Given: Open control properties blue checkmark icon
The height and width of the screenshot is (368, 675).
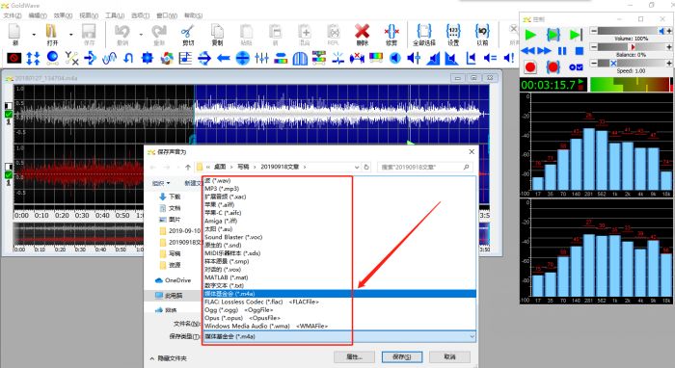Looking at the screenshot, I should pyautogui.click(x=576, y=67).
